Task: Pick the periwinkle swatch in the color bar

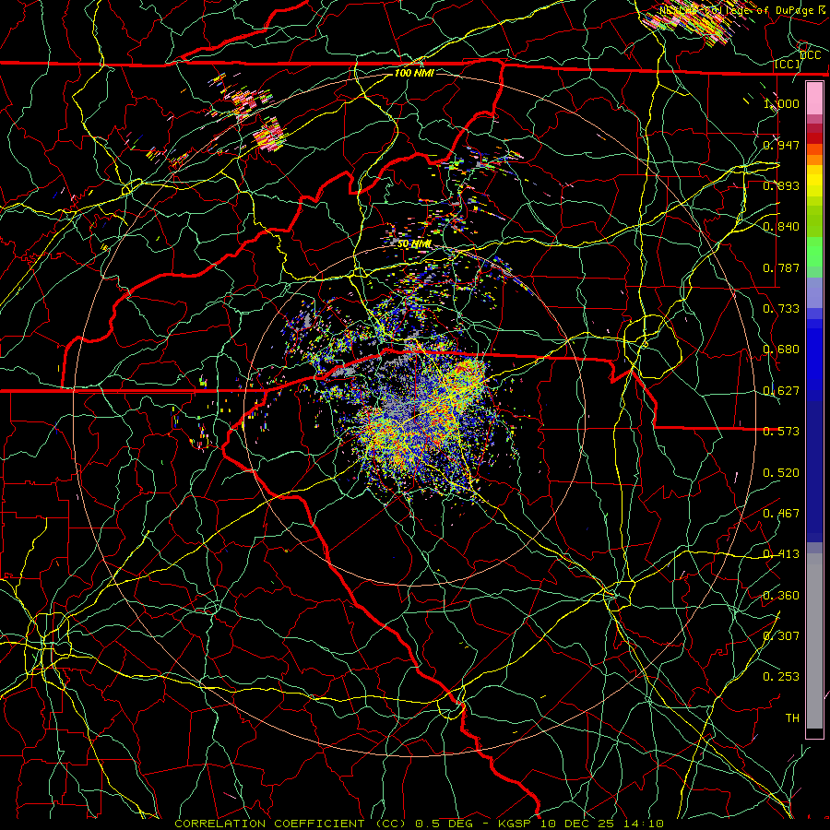Action: tap(814, 292)
